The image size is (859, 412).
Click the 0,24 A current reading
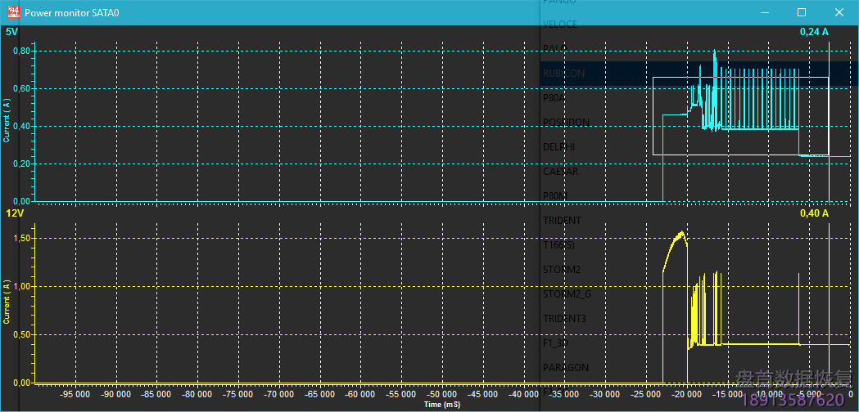pyautogui.click(x=814, y=32)
